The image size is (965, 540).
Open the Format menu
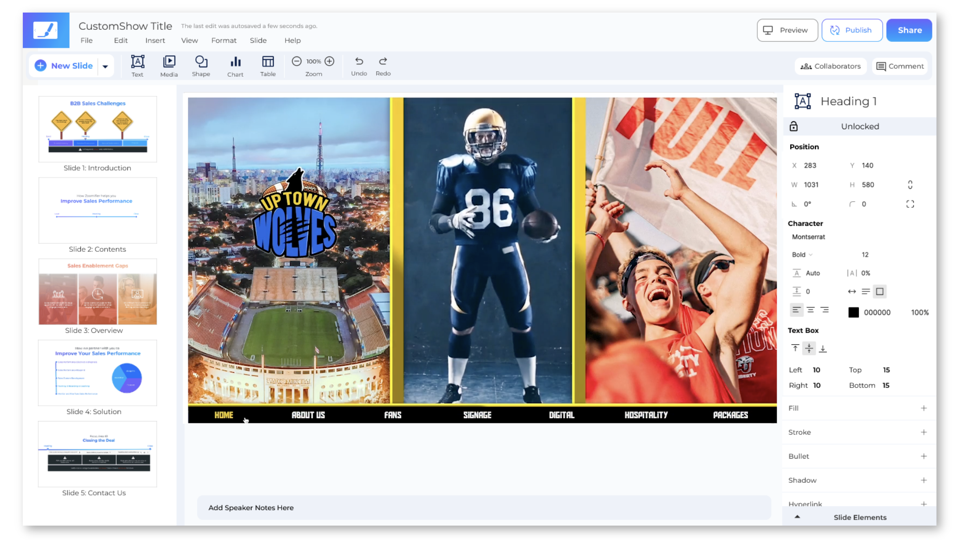(x=224, y=40)
